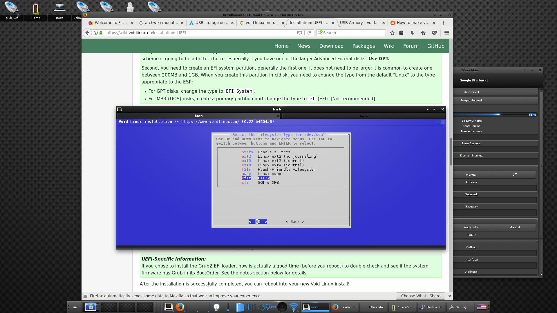557x313 pixels.
Task: Switch to 'archwiki mount...' Firefox tab
Action: point(161,23)
